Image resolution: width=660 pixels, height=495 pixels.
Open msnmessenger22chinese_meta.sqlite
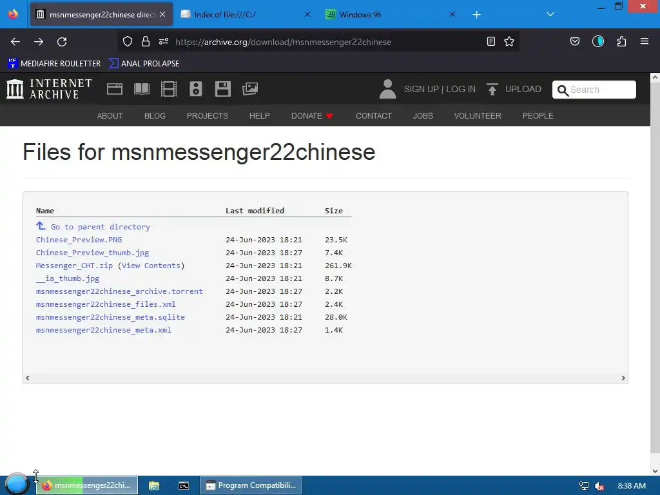[x=110, y=317]
